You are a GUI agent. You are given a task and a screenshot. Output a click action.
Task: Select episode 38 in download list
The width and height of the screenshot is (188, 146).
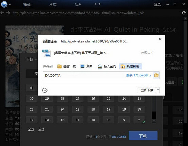pyautogui.click(x=32, y=88)
